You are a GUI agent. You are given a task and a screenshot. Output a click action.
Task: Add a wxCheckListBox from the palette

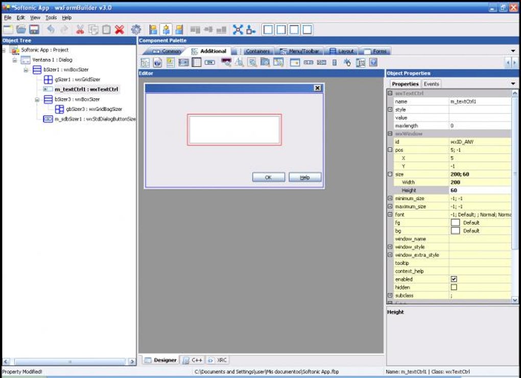(x=183, y=62)
